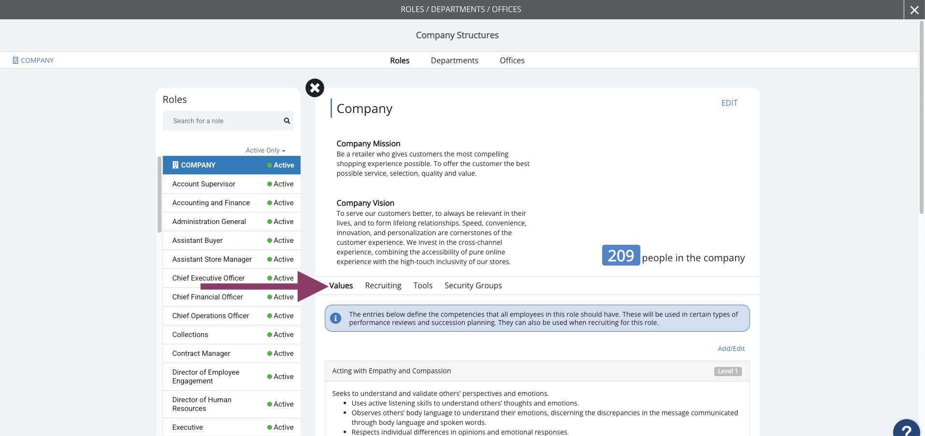Select the Accounting and Finance role
The width and height of the screenshot is (925, 436).
click(231, 203)
